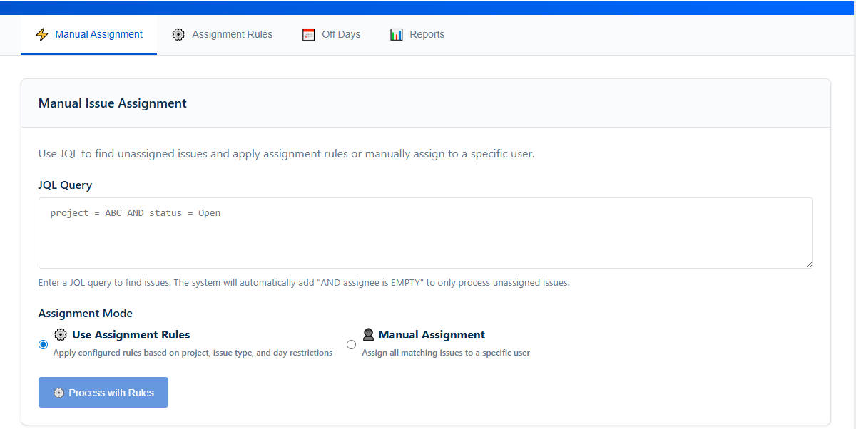
Task: Click the gear icon next to Use Assignment Rules
Action: (x=61, y=334)
